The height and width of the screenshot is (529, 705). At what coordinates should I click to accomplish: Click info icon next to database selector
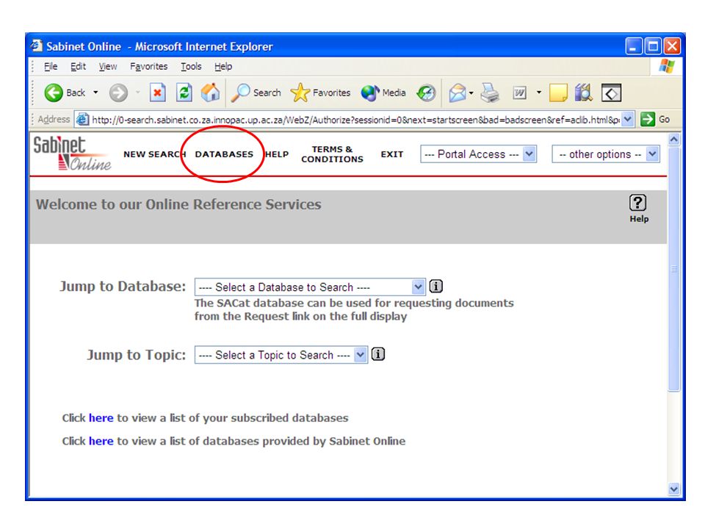pyautogui.click(x=435, y=286)
